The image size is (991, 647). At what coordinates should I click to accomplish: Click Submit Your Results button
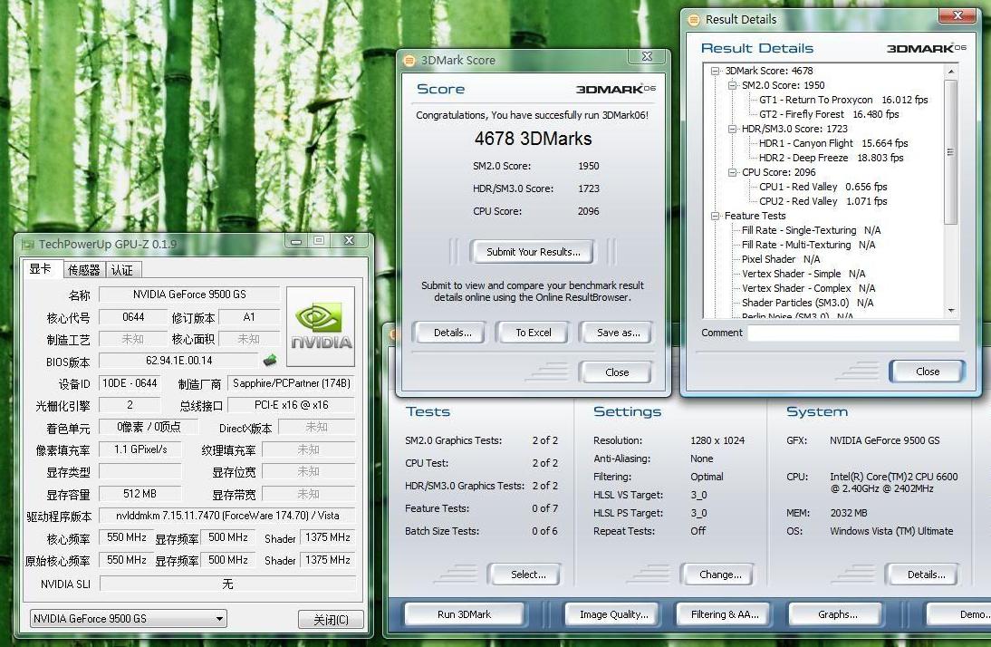tap(533, 252)
